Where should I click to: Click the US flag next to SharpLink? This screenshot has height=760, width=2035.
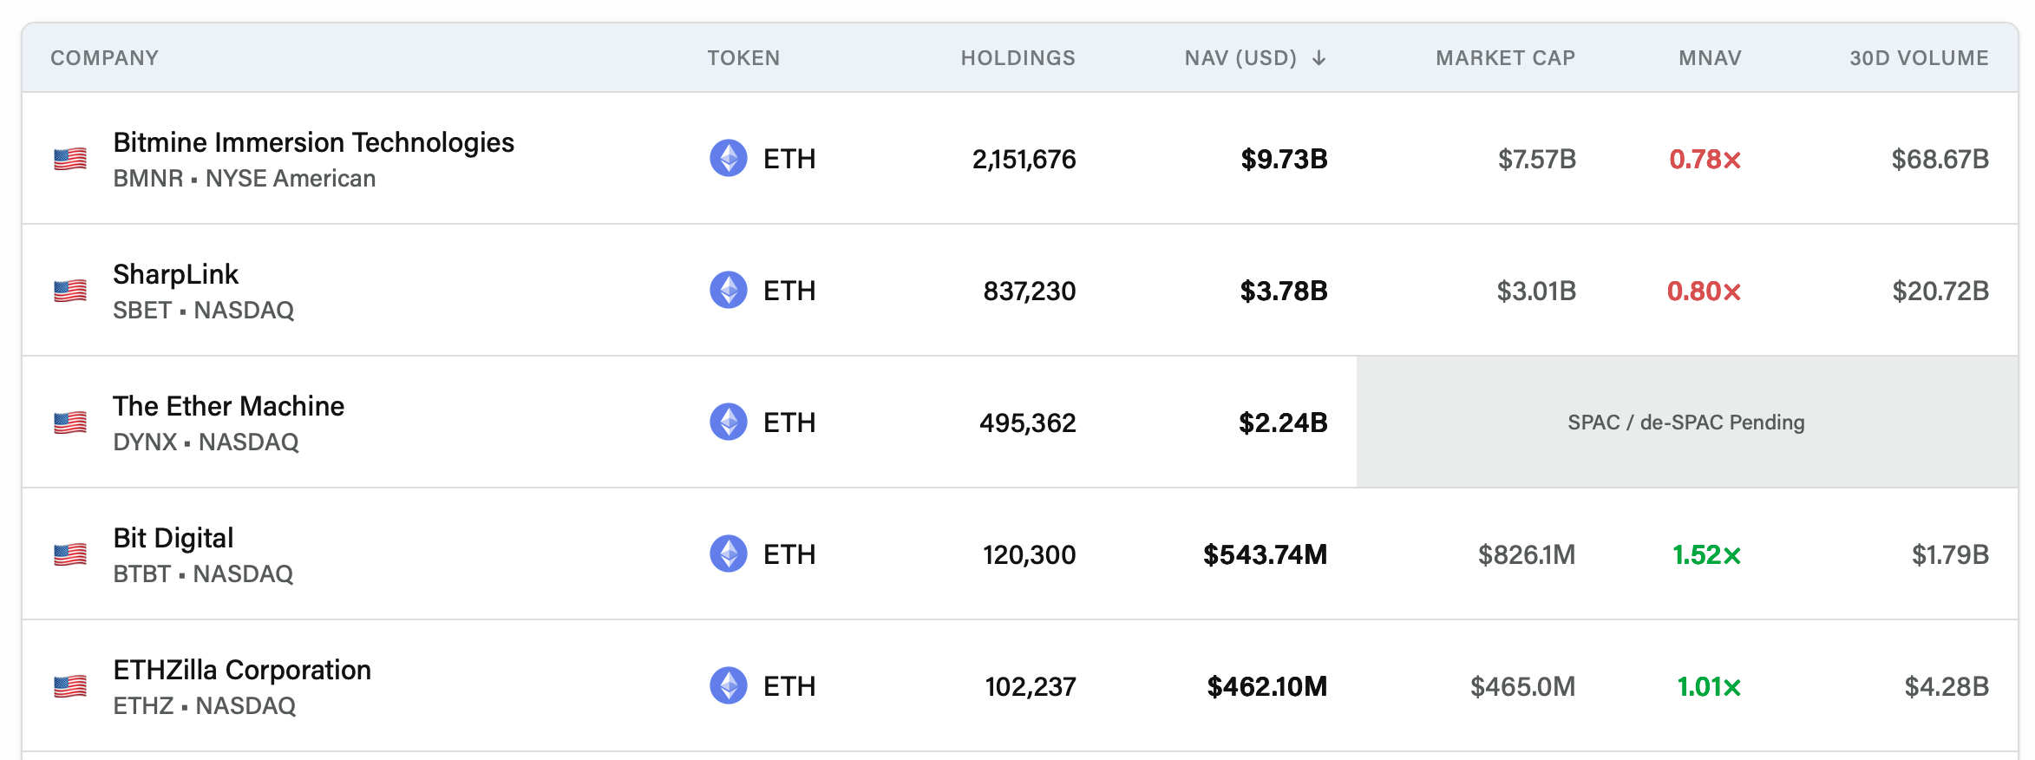(70, 291)
